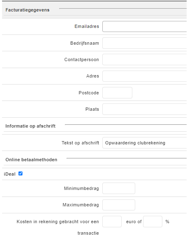Focus the transaction cost percentage field
Image resolution: width=187 pixels, height=240 pixels.
coord(152,222)
